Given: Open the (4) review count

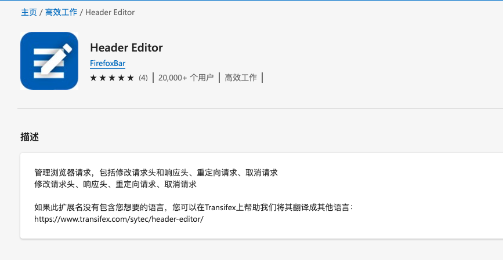Looking at the screenshot, I should (x=143, y=78).
